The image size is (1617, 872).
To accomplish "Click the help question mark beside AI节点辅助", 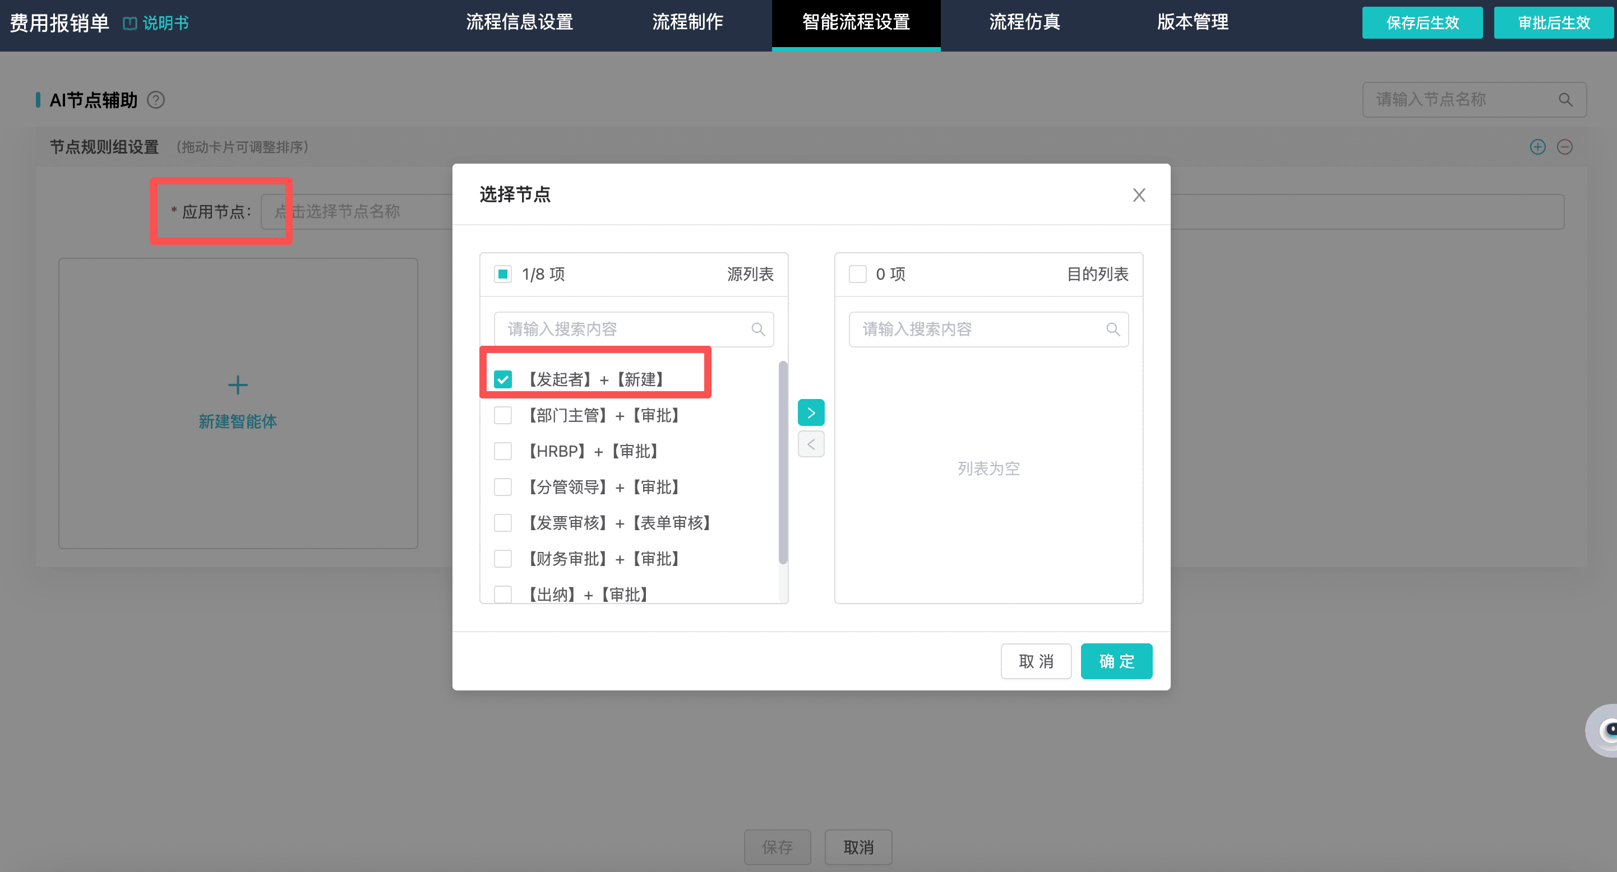I will pyautogui.click(x=156, y=100).
